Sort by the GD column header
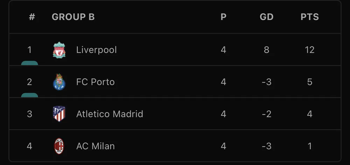This screenshot has width=350, height=165. pyautogui.click(x=267, y=17)
